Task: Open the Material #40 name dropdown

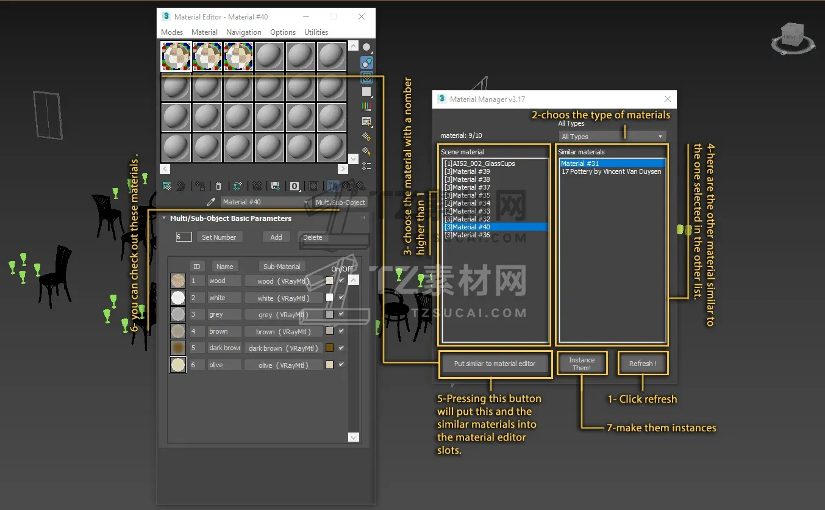Action: [306, 202]
